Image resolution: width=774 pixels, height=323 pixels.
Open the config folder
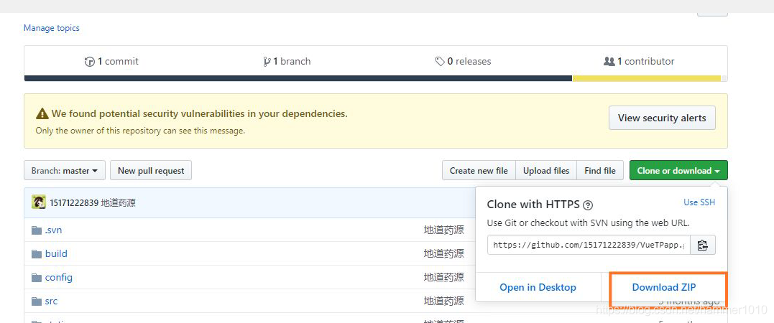pos(59,278)
